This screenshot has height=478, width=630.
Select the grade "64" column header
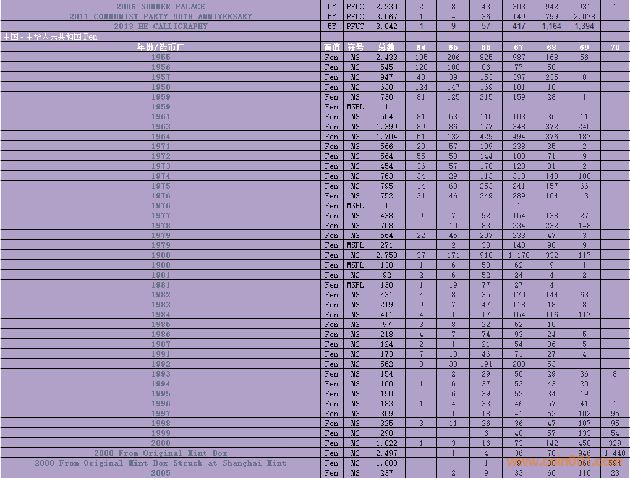pyautogui.click(x=421, y=47)
